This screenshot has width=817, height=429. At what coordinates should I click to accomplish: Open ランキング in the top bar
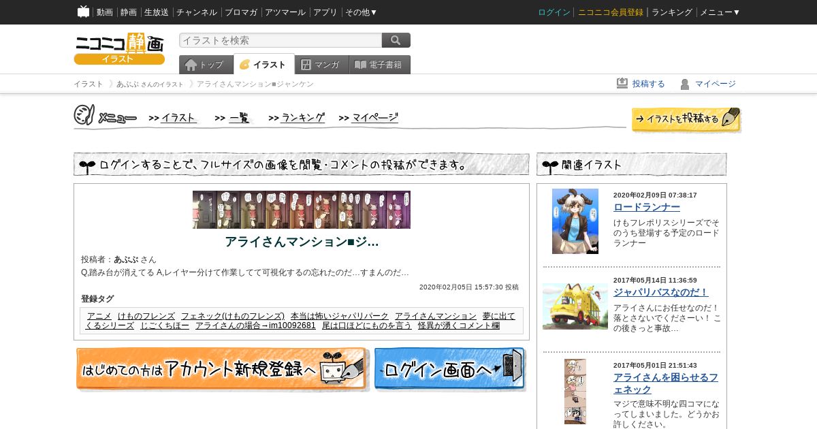coord(672,12)
